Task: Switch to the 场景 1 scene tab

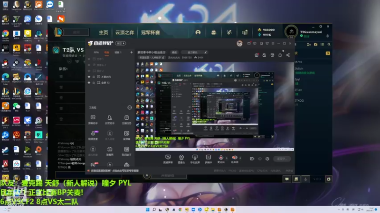Action: click(118, 52)
